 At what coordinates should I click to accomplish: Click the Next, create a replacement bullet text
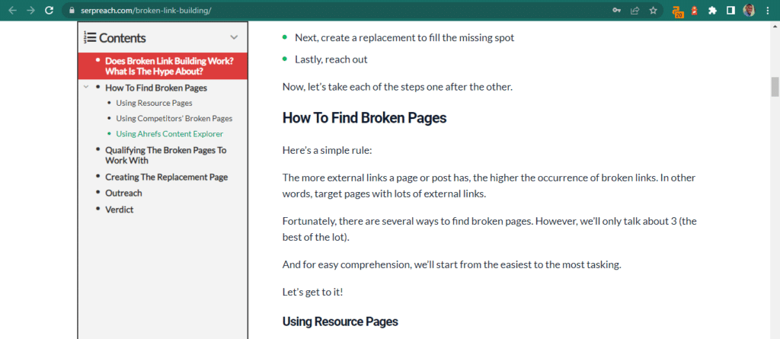pyautogui.click(x=404, y=37)
